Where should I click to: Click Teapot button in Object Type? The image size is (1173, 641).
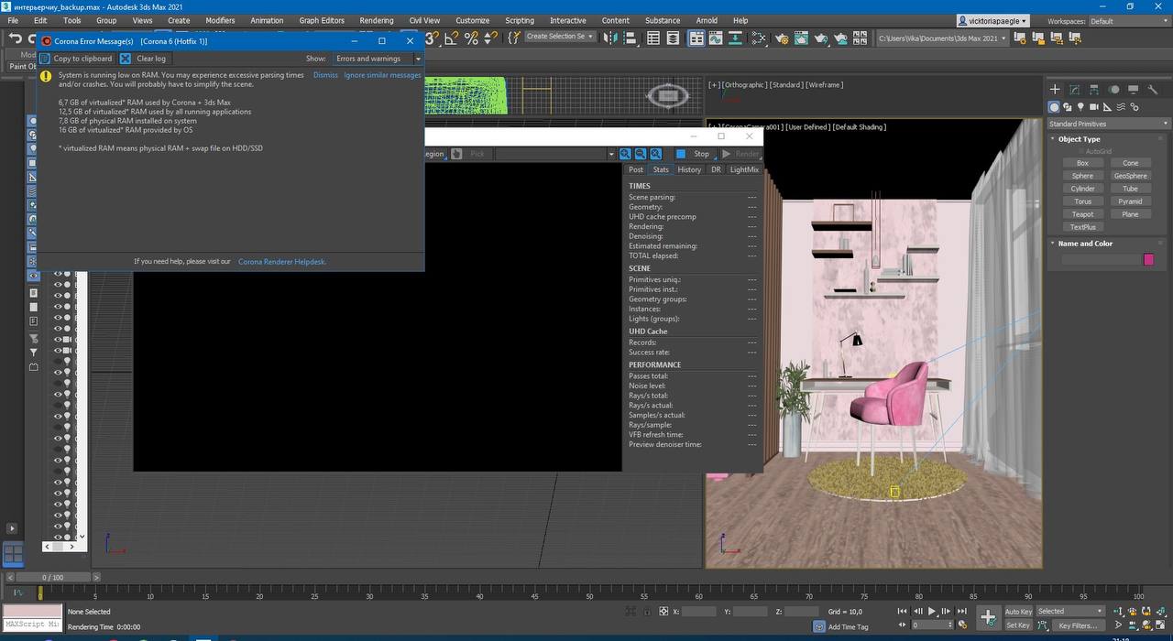click(x=1082, y=214)
